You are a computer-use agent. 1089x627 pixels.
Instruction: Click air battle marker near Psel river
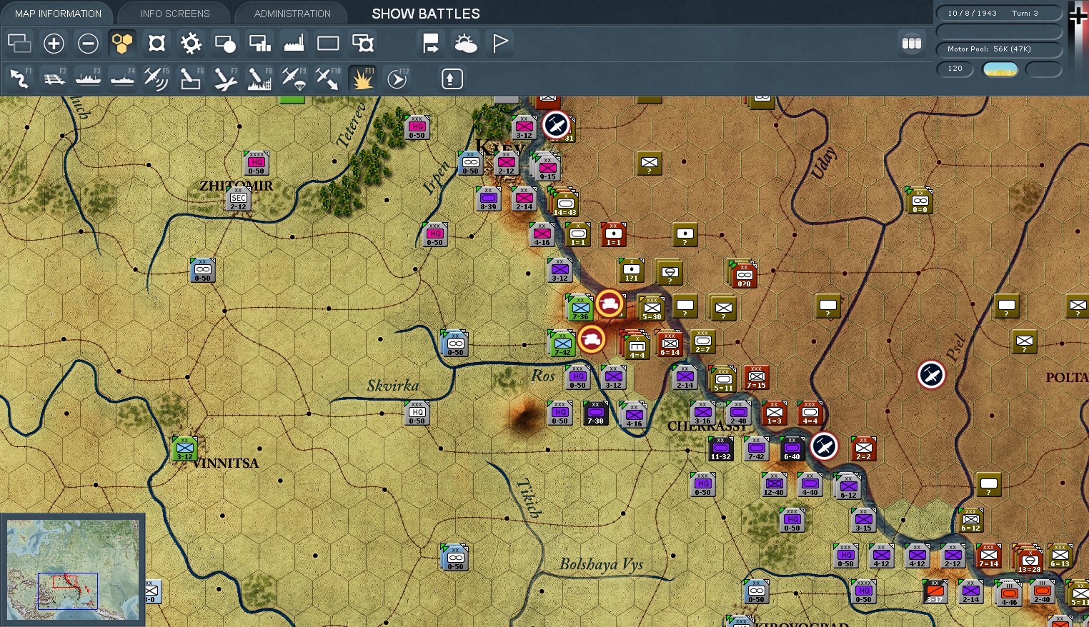pyautogui.click(x=931, y=375)
